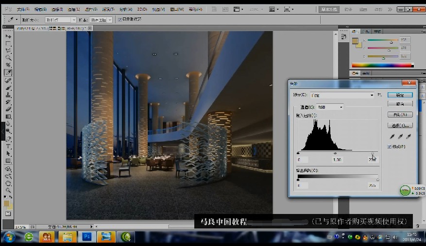Screen dimensions: 426x246
Task: Open the Preset dropdown in Levels dialog
Action: coord(341,96)
